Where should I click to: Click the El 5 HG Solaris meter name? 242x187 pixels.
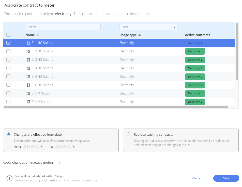tap(42, 76)
